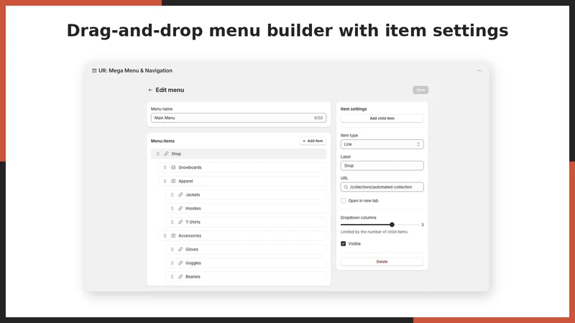Click the link icon on Goggles row
The width and height of the screenshot is (575, 323).
point(180,263)
